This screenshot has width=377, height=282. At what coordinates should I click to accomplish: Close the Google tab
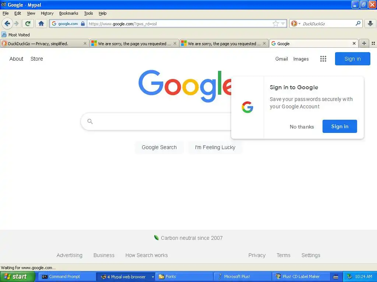click(x=354, y=43)
